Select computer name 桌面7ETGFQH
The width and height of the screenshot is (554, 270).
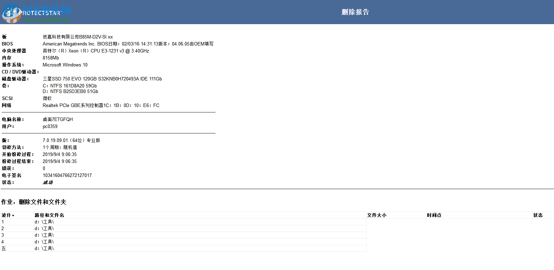pos(58,119)
